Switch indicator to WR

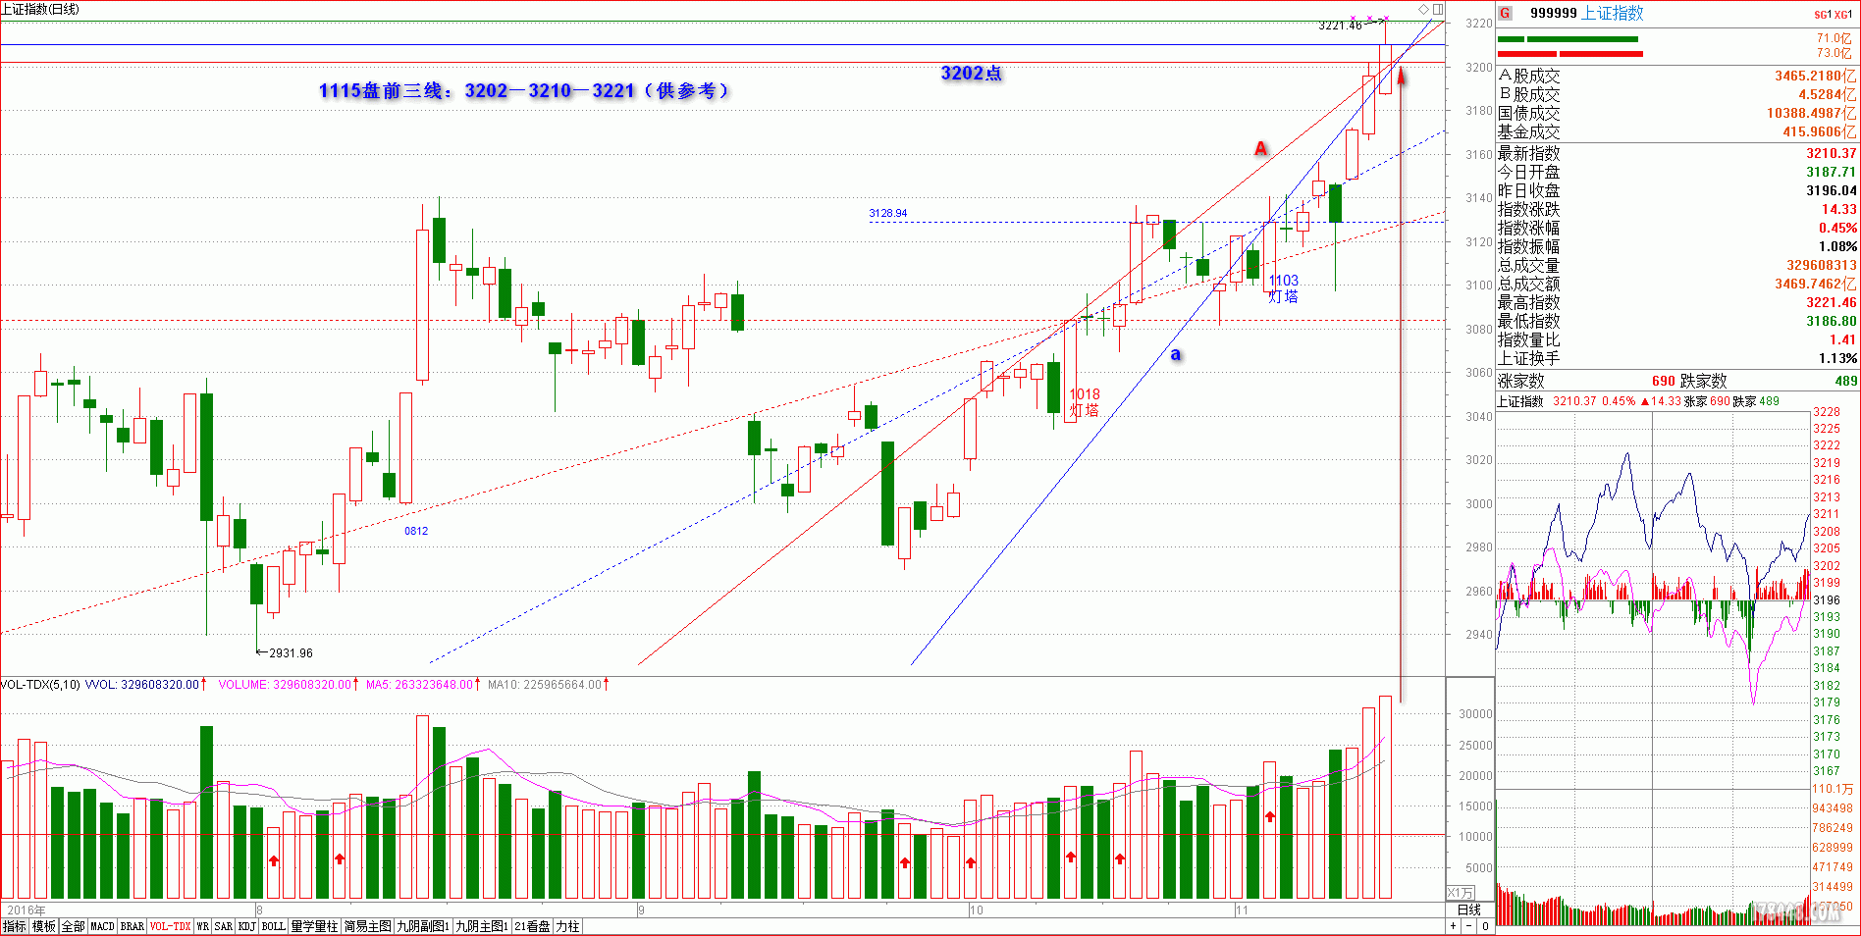point(203,926)
